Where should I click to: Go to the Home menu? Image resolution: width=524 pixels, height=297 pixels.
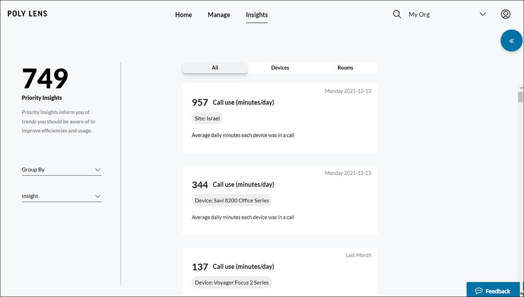(184, 15)
